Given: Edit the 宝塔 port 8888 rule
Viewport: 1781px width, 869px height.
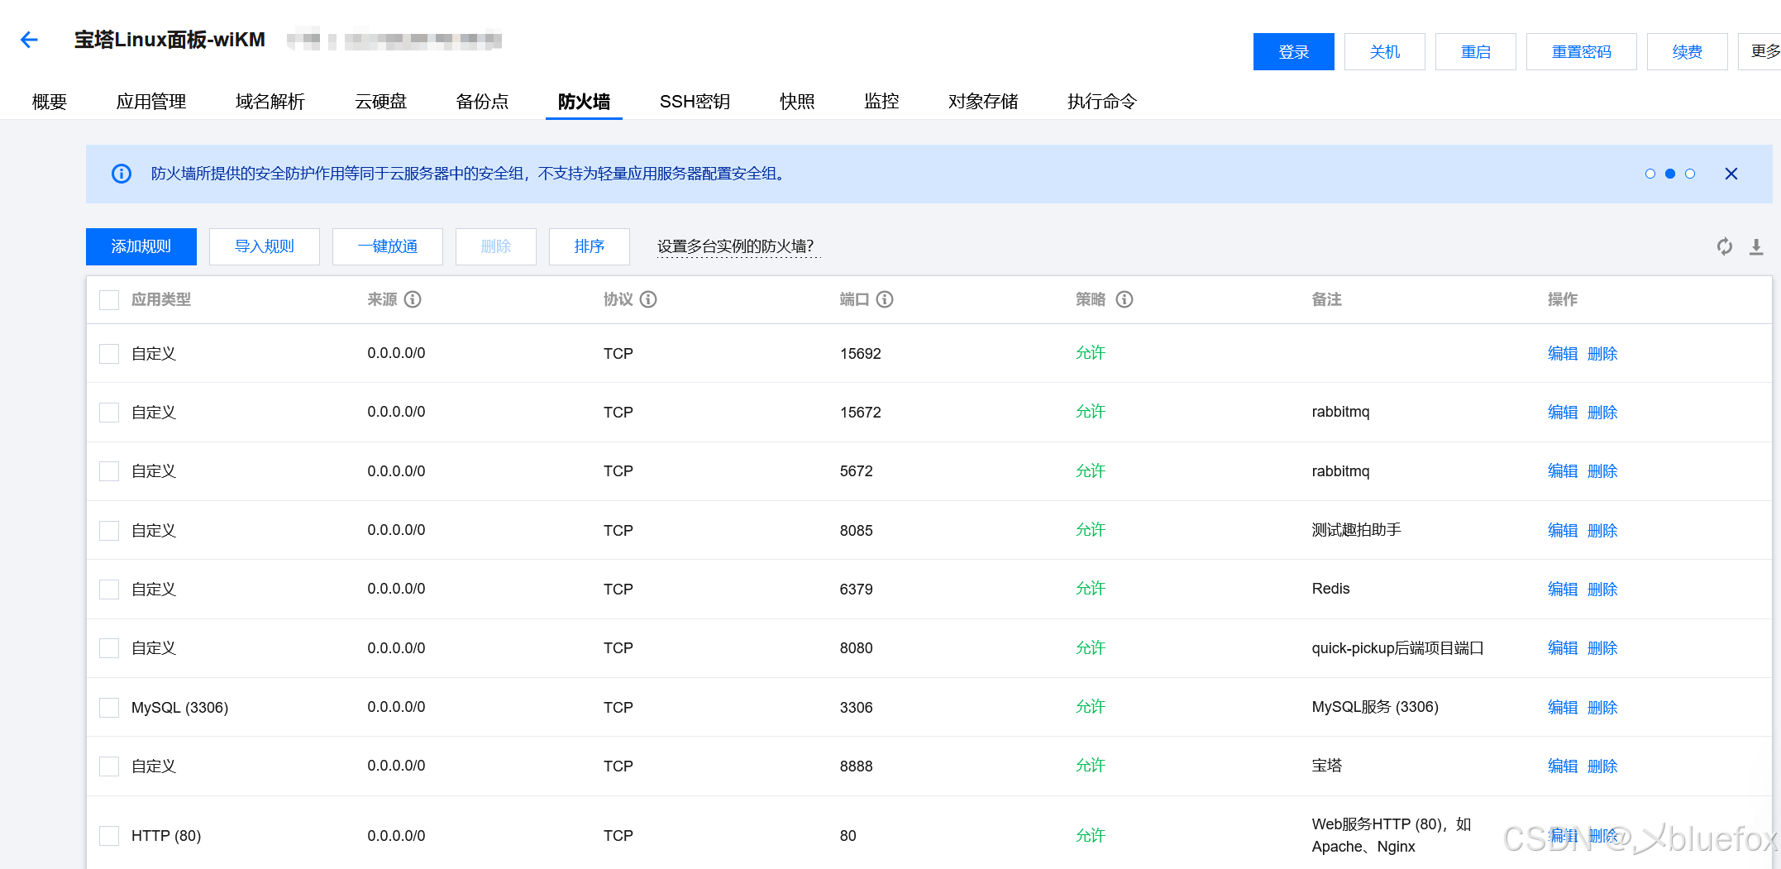Looking at the screenshot, I should click(1563, 766).
